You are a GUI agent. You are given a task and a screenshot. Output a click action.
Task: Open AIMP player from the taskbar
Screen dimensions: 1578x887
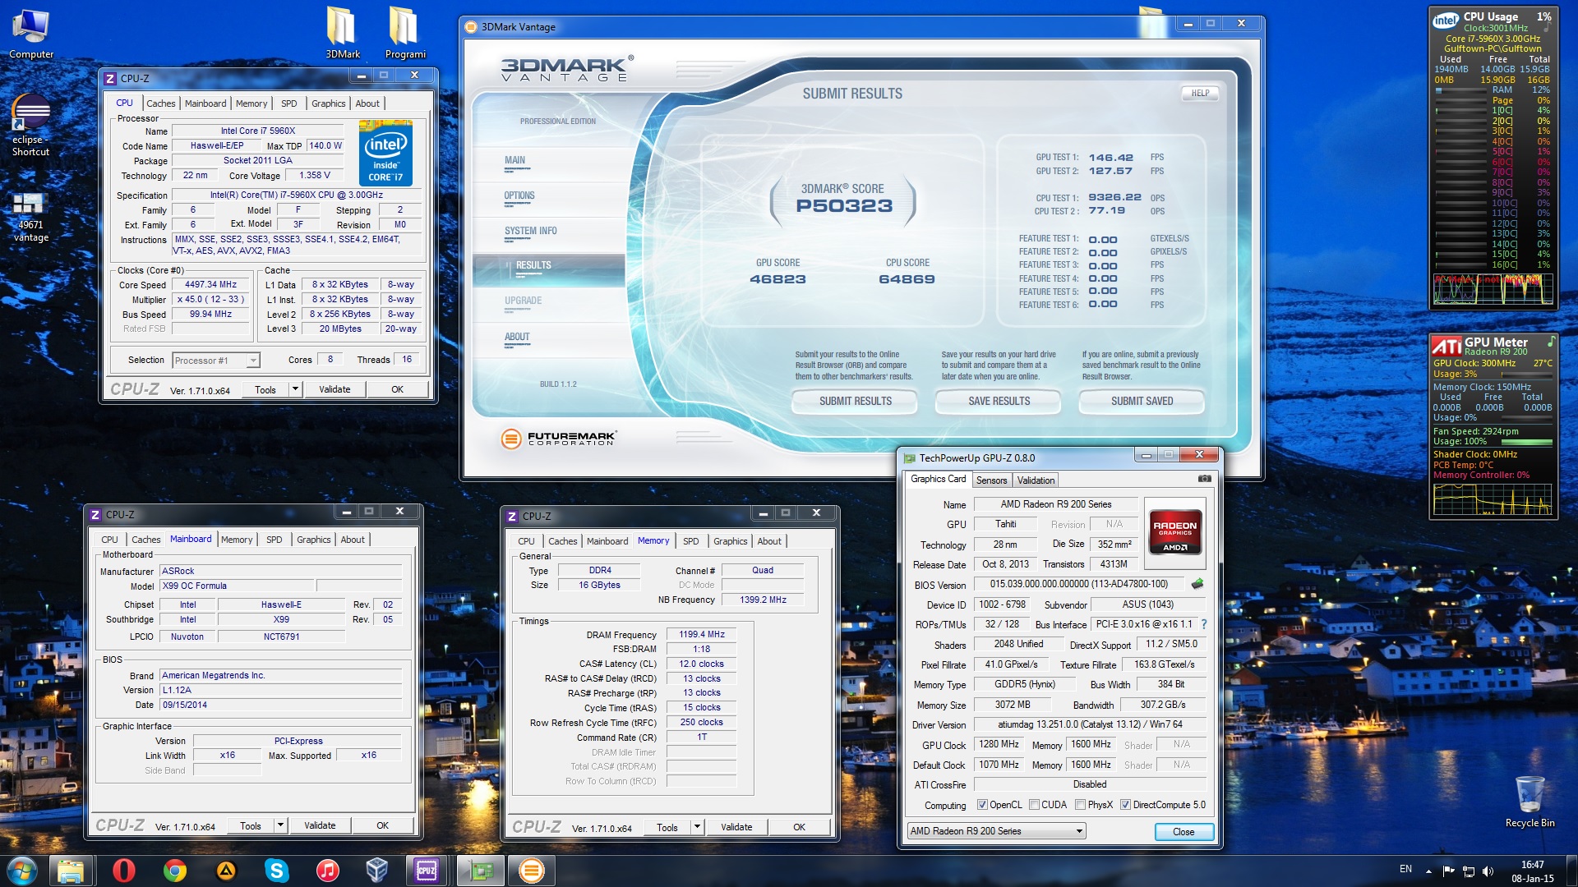click(226, 871)
